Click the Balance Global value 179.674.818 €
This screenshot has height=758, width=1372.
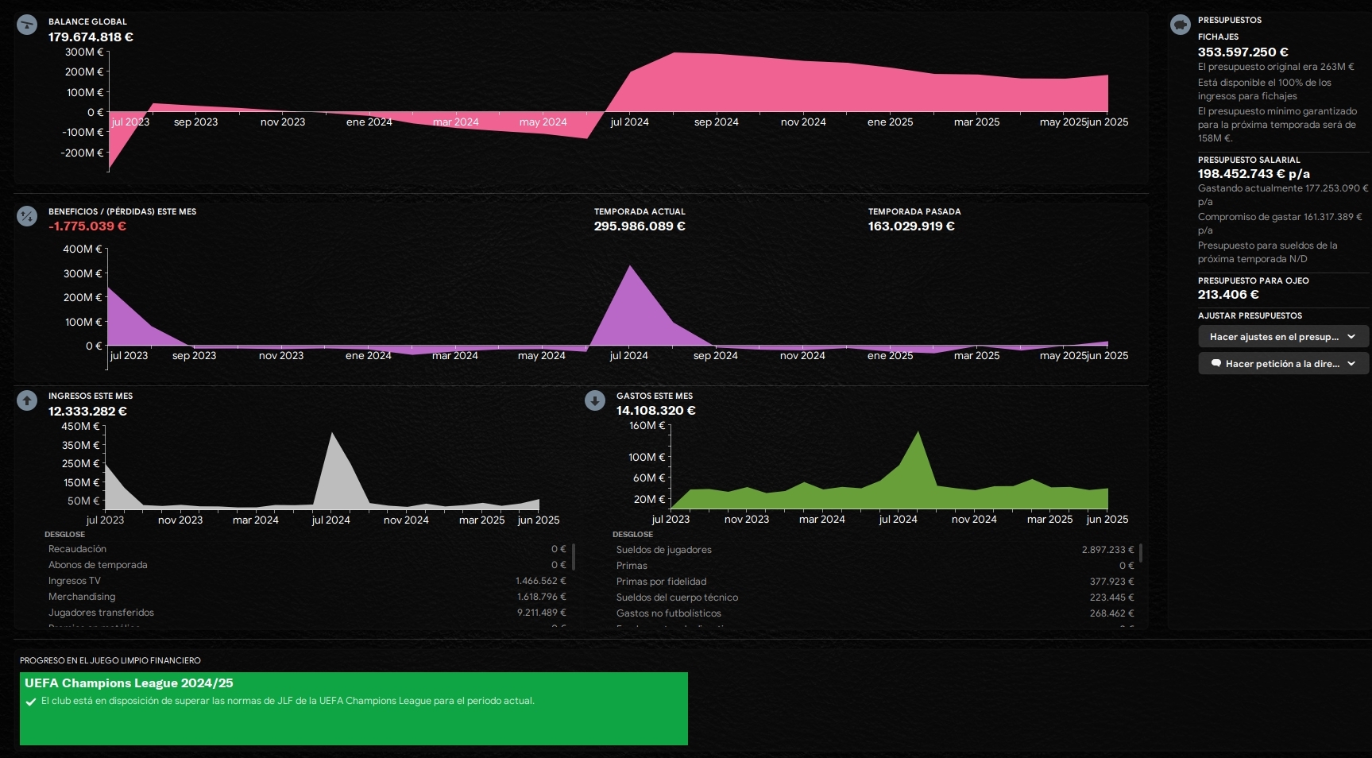[x=91, y=37]
